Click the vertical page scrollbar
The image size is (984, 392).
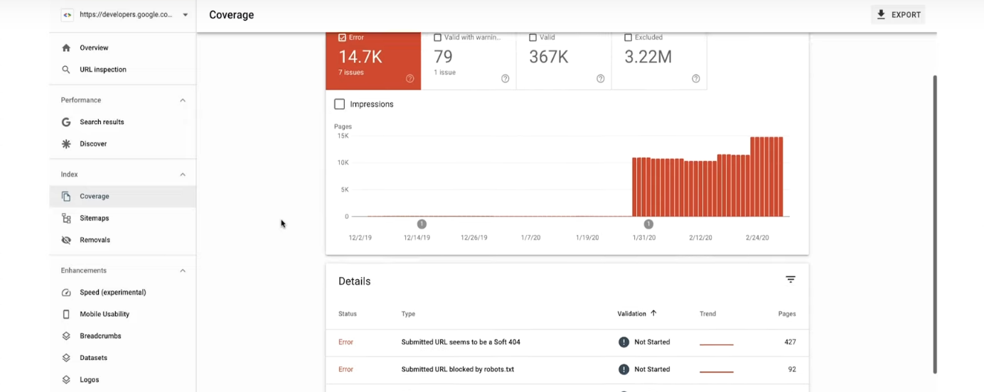[x=935, y=224]
